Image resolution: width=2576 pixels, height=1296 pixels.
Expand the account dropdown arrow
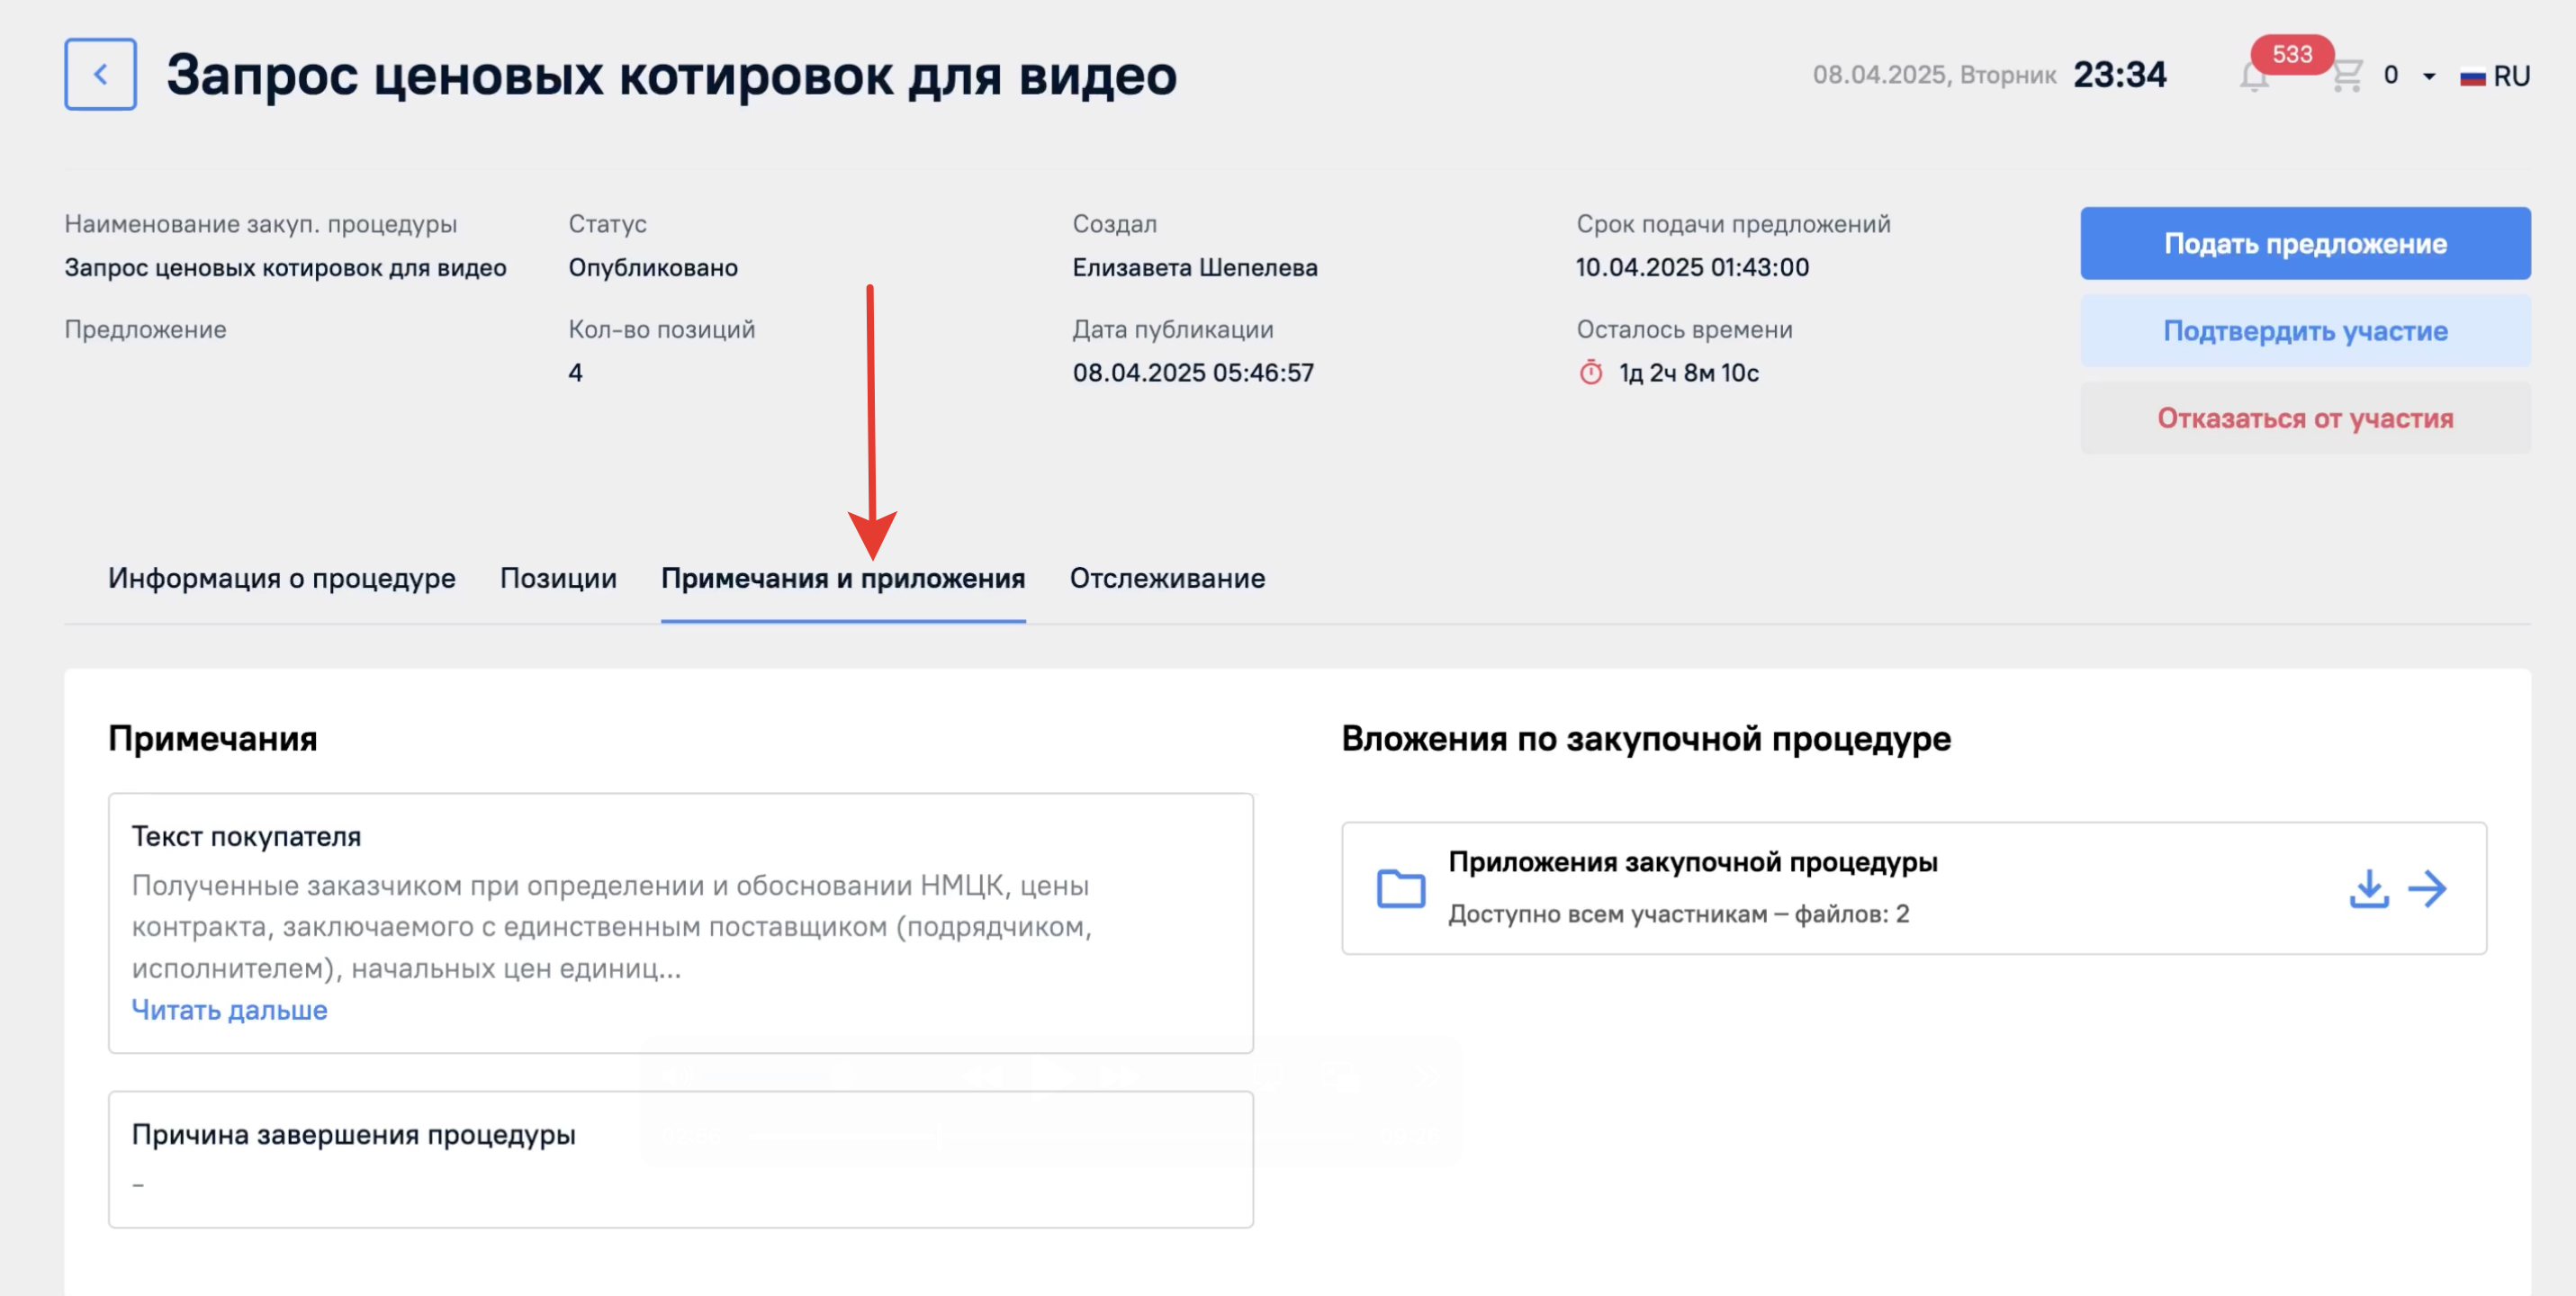pos(2429,76)
